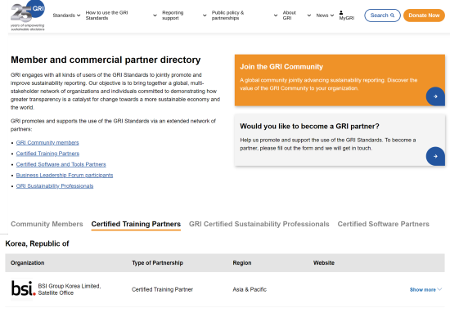450x317 pixels.
Task: Expand Public policy & partnerships menu
Action: pyautogui.click(x=245, y=16)
